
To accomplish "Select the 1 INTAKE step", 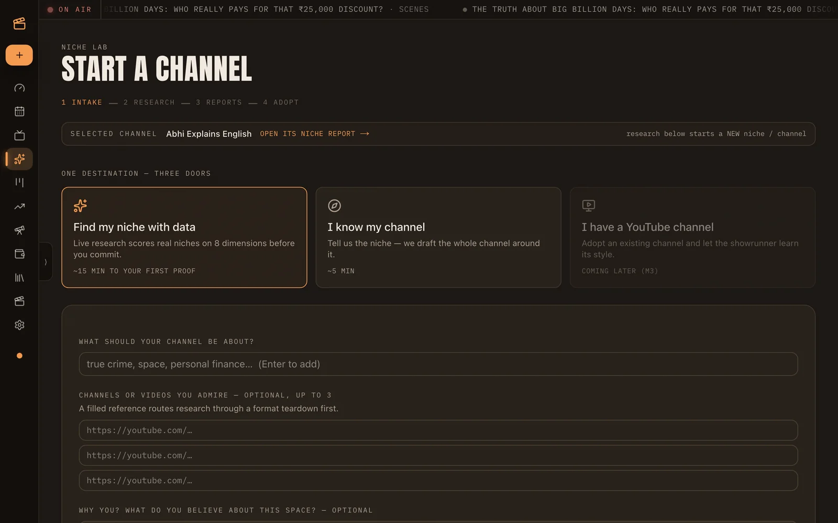I will point(82,103).
